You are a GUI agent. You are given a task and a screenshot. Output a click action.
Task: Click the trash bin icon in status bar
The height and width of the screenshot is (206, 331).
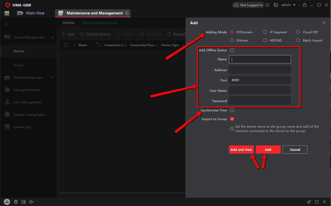16,202
